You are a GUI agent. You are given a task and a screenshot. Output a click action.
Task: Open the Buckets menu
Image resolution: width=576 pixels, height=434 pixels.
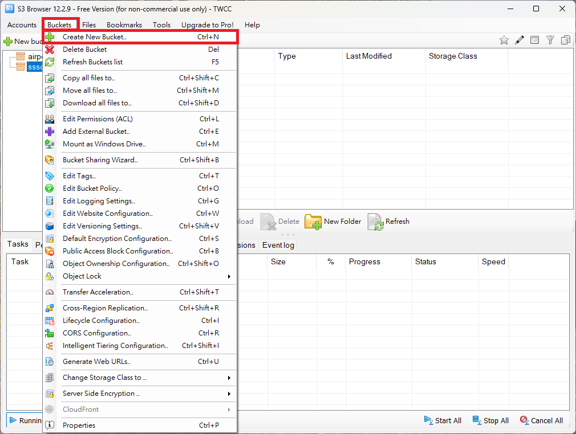(x=59, y=25)
